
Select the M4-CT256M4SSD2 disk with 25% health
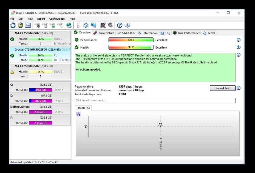click(40, 71)
